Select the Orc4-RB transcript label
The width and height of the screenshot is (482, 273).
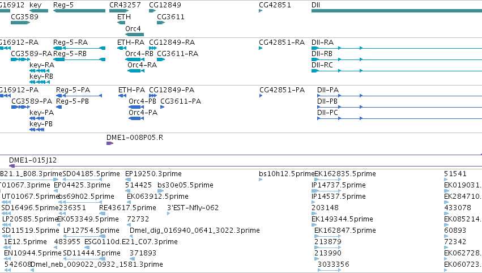pos(139,53)
